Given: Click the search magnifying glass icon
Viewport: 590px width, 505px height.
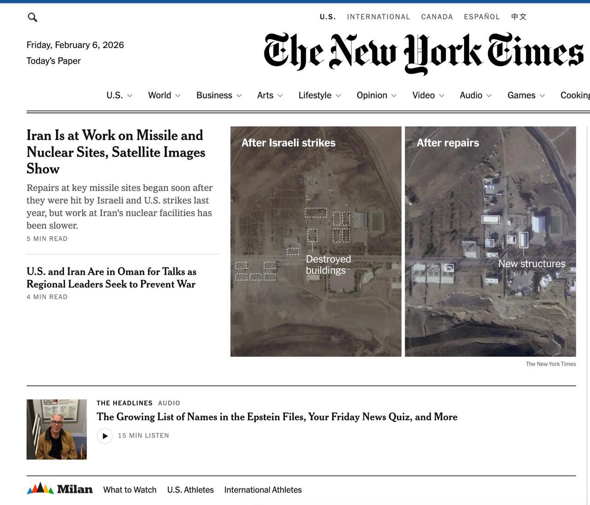Looking at the screenshot, I should (x=32, y=18).
